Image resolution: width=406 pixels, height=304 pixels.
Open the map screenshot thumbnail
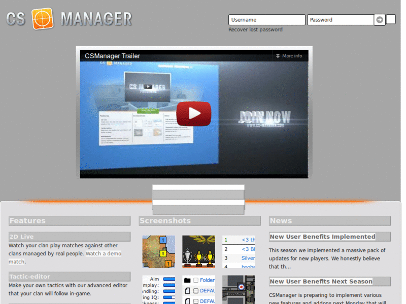pos(159,251)
